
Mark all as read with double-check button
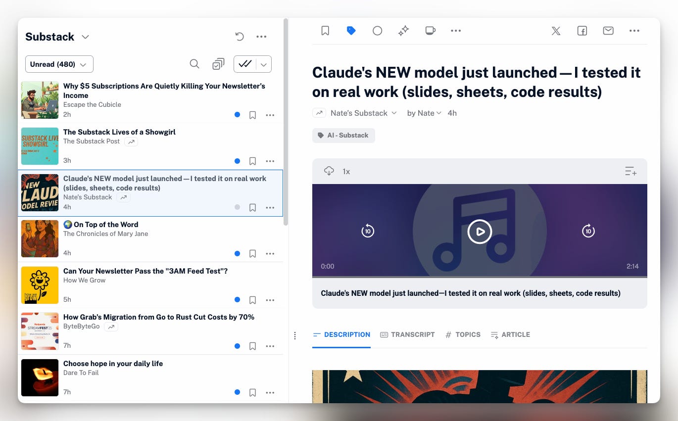point(245,64)
